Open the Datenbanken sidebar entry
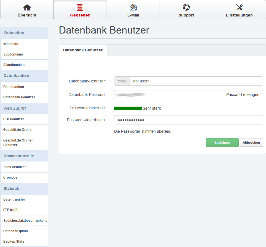This screenshot has width=266, height=247. coord(14,87)
